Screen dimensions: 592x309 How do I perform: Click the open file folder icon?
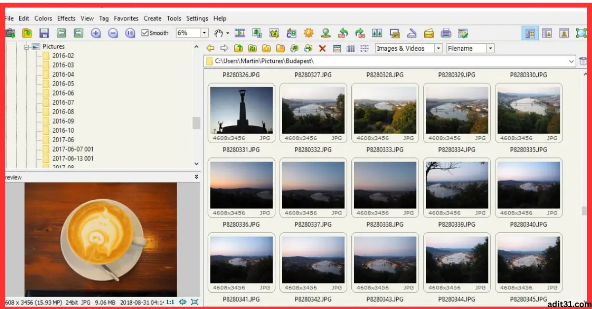tap(28, 33)
